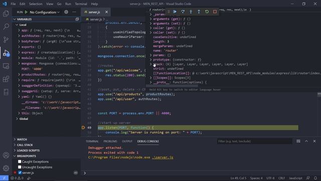The height and width of the screenshot is (181, 321).
Task: Expand the prototype entry in hover popup
Action: pos(151,60)
